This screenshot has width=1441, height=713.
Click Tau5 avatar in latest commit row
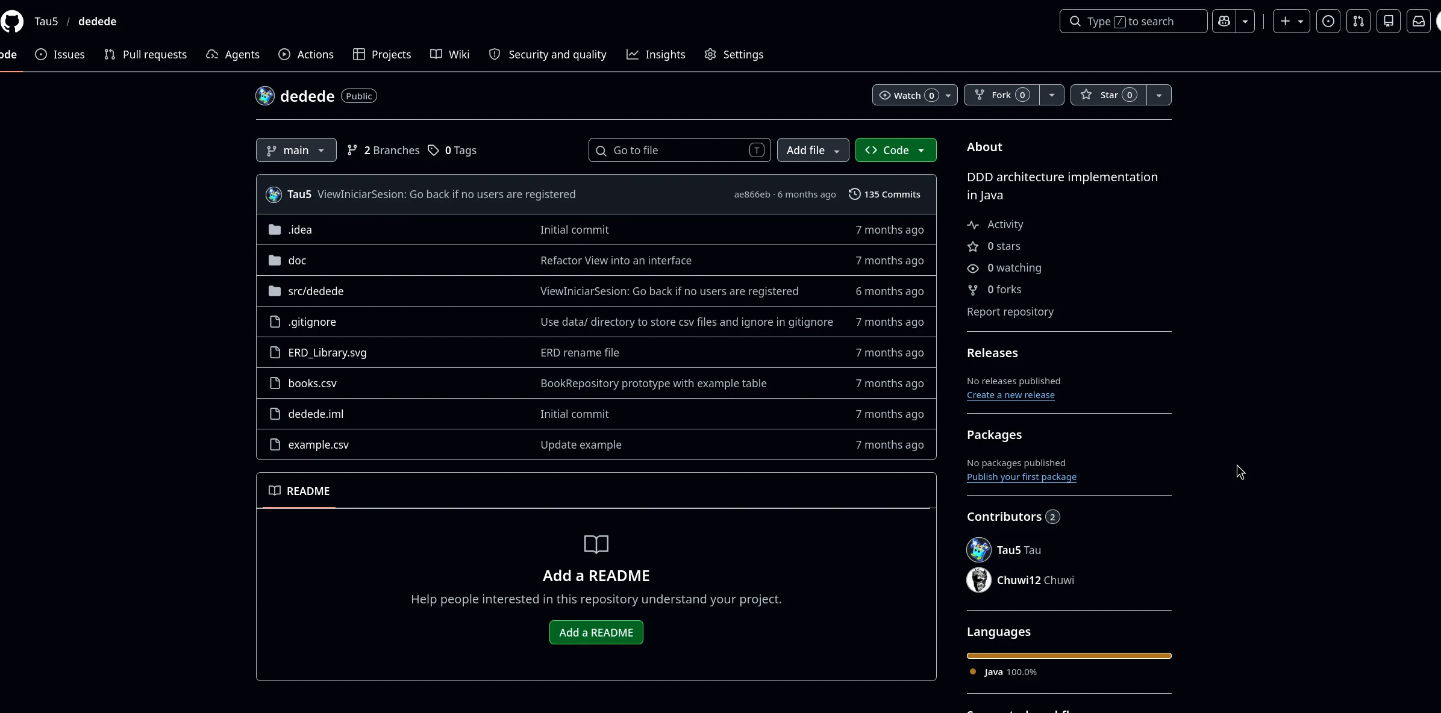274,195
